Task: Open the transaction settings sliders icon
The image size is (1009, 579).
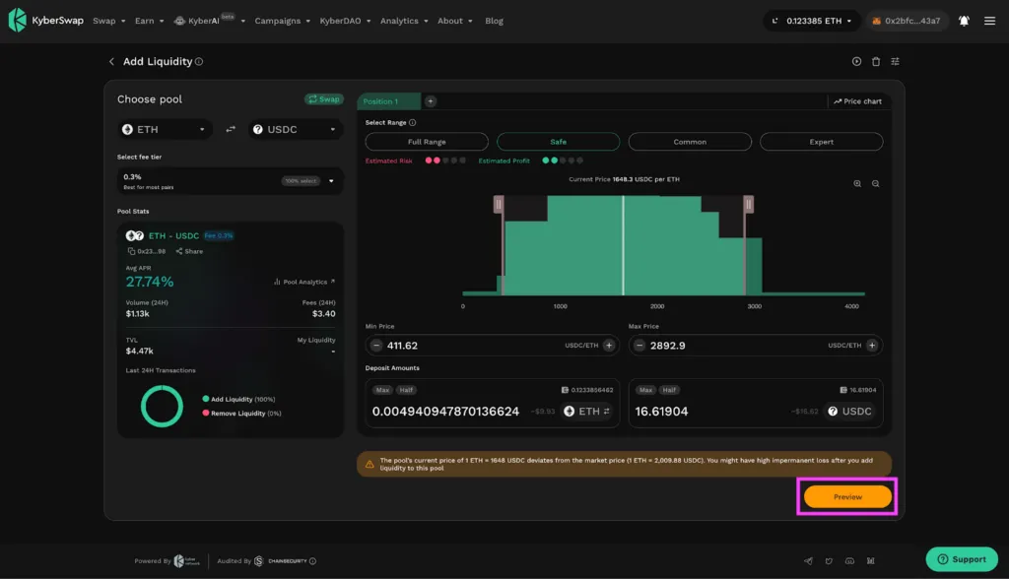Action: (895, 62)
